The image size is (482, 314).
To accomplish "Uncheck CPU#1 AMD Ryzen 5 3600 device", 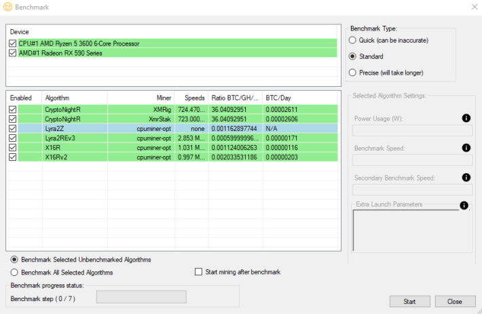I will [x=13, y=43].
